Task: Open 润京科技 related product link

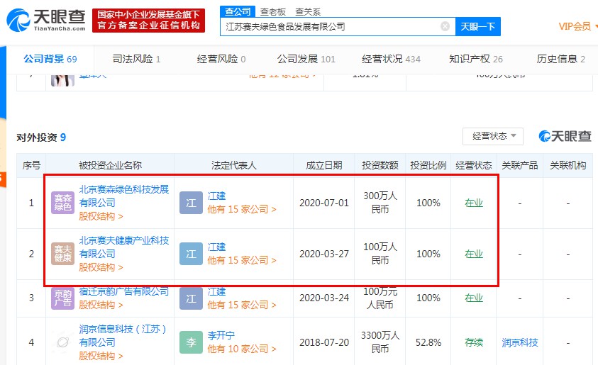Action: click(x=520, y=342)
